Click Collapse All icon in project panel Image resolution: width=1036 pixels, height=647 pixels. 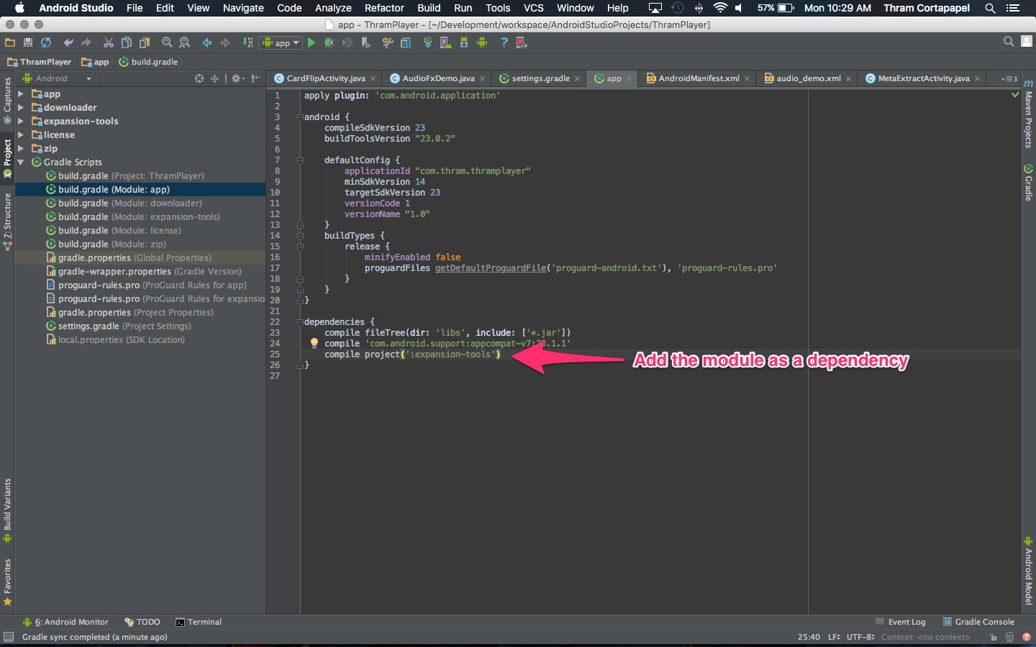pos(214,78)
